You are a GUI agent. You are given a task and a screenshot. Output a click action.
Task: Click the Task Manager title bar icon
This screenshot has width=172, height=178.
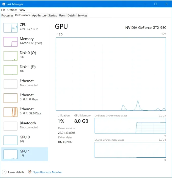pyautogui.click(x=3, y=4)
